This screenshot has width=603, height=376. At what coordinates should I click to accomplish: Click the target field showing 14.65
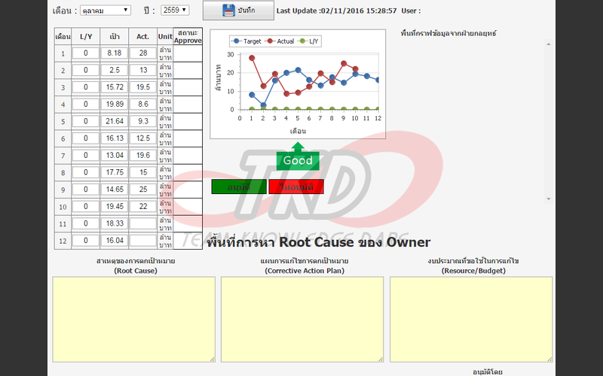(115, 190)
